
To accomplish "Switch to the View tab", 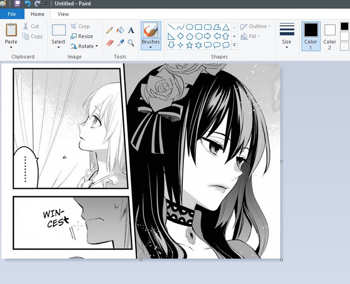I will point(63,14).
